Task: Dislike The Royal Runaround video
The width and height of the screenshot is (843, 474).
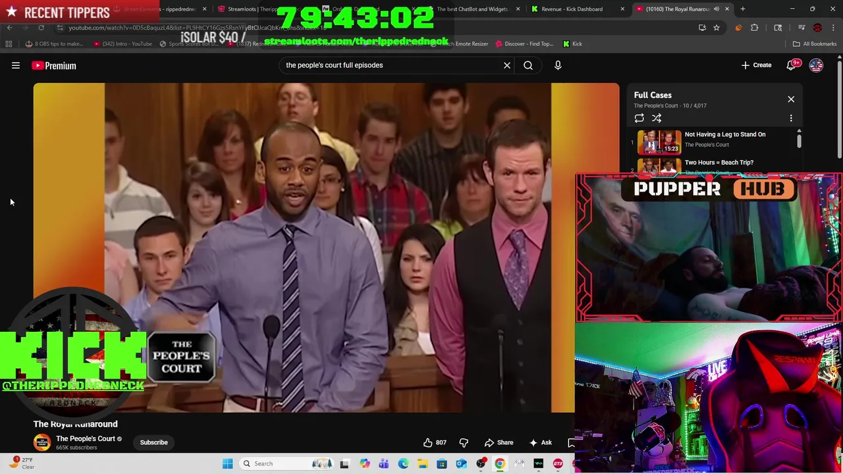Action: tap(464, 442)
